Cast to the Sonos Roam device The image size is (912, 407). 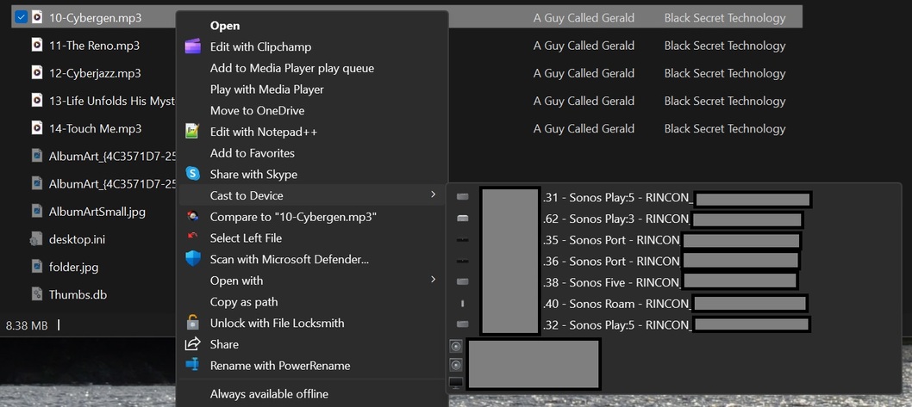pyautogui.click(x=615, y=304)
